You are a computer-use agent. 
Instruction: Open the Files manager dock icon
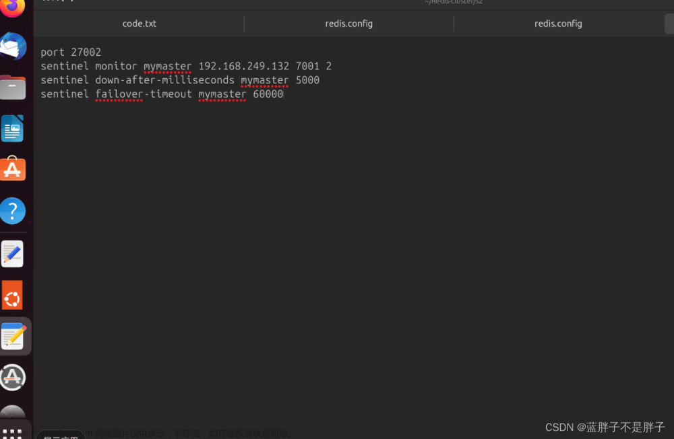pos(13,88)
